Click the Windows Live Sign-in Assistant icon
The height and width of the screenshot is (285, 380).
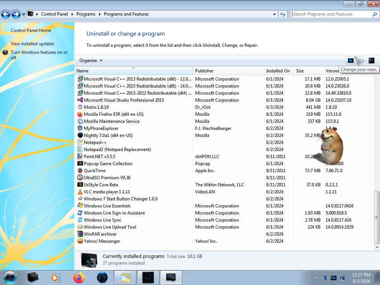[80, 213]
